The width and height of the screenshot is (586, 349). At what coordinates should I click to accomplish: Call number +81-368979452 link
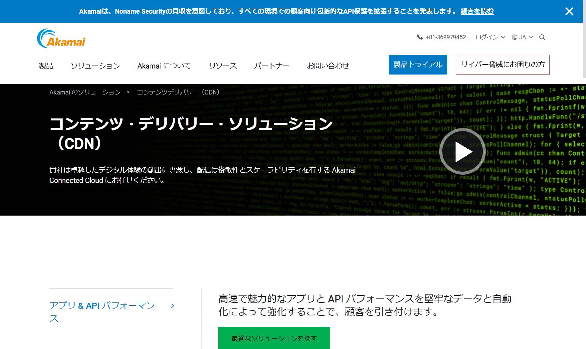point(445,37)
